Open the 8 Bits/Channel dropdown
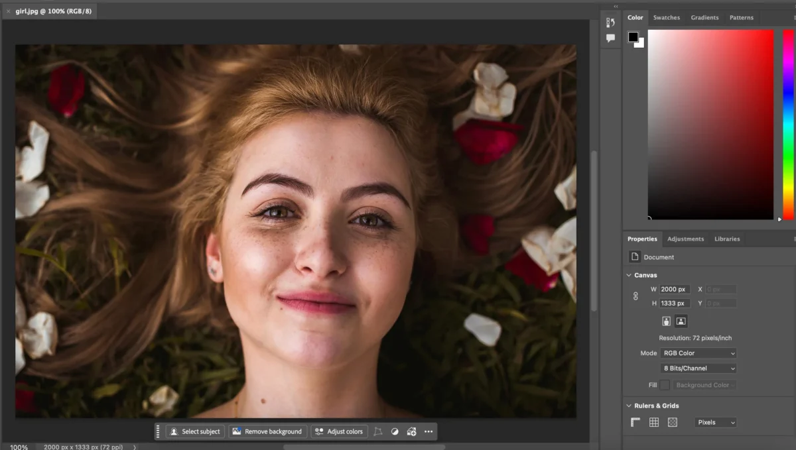 click(698, 368)
